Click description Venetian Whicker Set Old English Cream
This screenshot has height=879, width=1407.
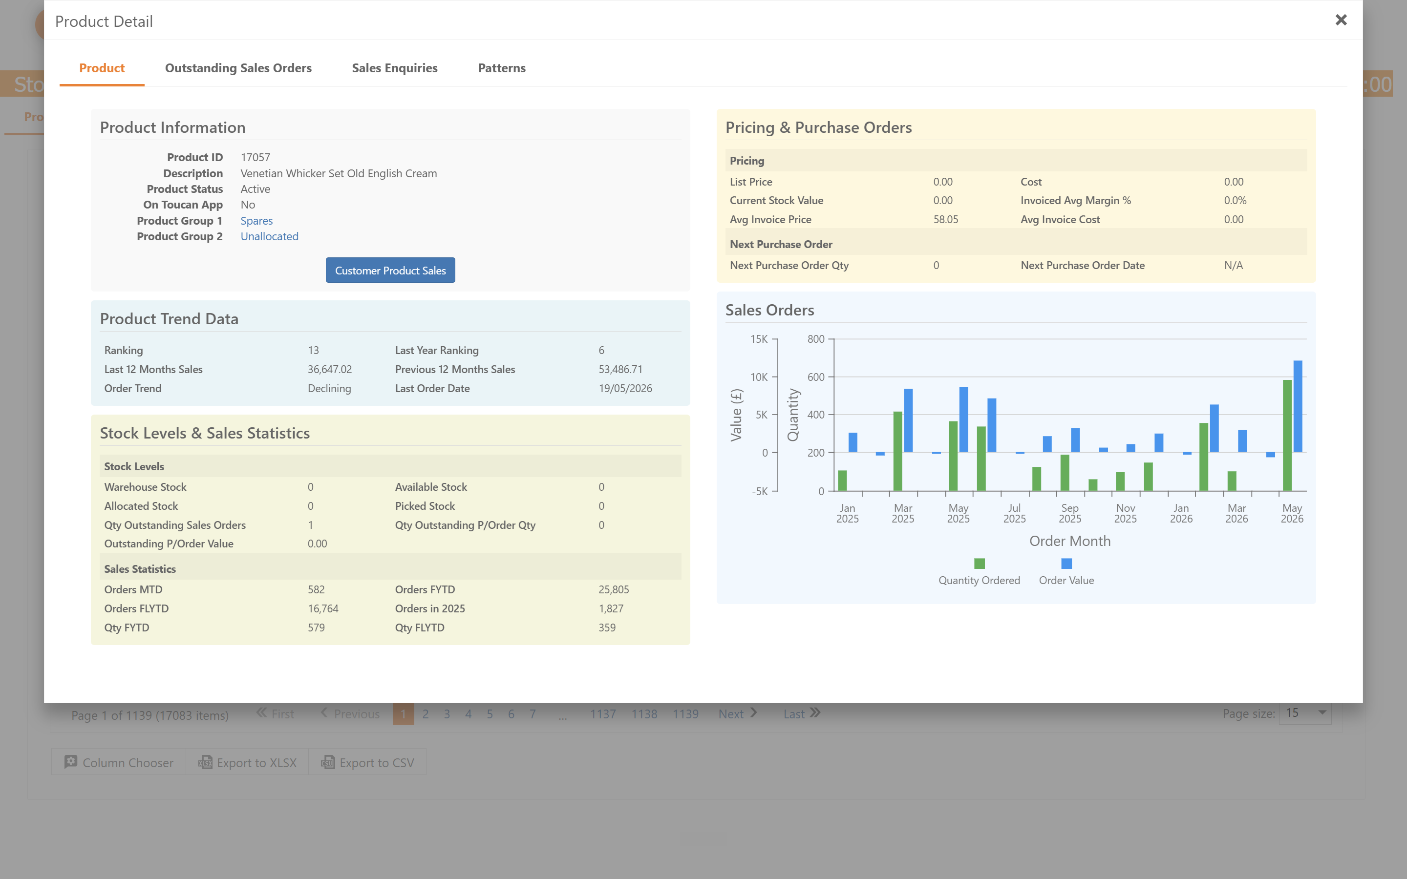coord(339,173)
